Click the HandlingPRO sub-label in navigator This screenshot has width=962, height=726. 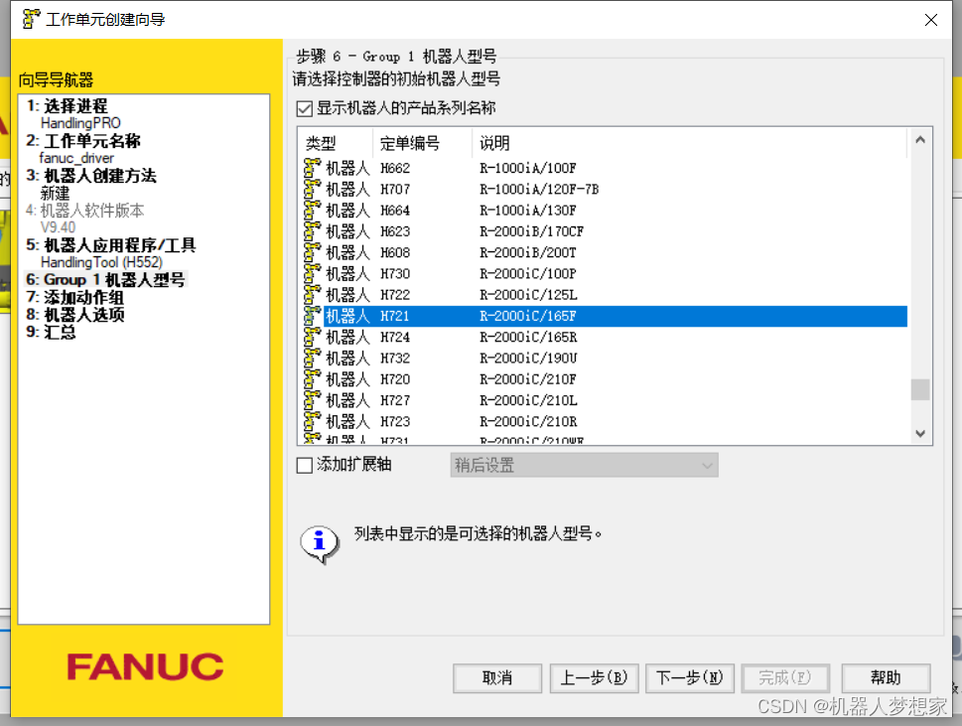pos(80,123)
